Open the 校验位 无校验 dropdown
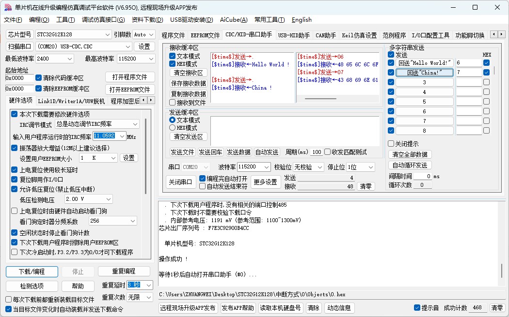This screenshot has height=317, width=509. 320,167
